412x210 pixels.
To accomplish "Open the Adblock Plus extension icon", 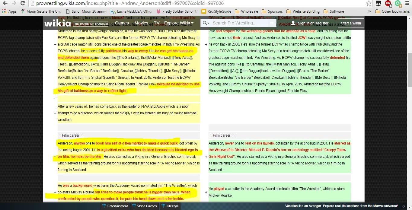I will (x=388, y=3).
